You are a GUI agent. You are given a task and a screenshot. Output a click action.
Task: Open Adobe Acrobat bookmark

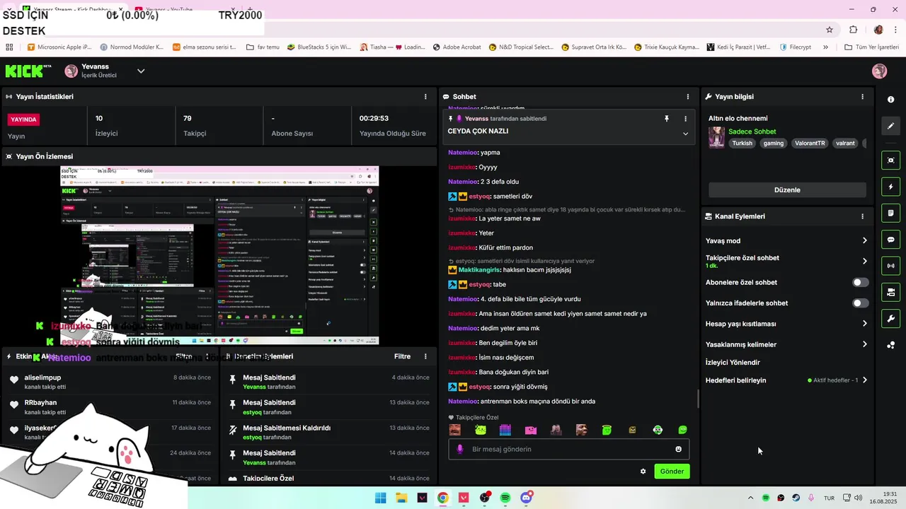click(456, 47)
